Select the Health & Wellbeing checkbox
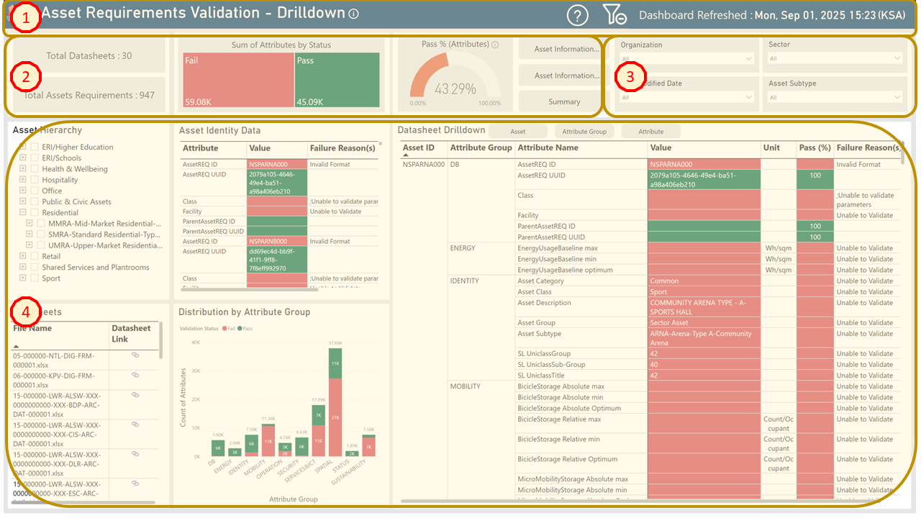This screenshot has width=921, height=518. coord(35,169)
